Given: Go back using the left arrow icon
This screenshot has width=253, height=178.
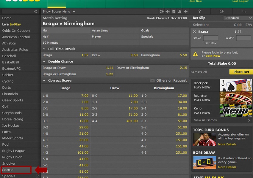Looking at the screenshot, I should [x=186, y=11].
